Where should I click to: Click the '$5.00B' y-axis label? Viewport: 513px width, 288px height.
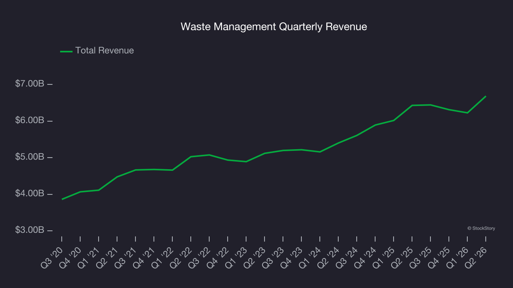[30, 157]
